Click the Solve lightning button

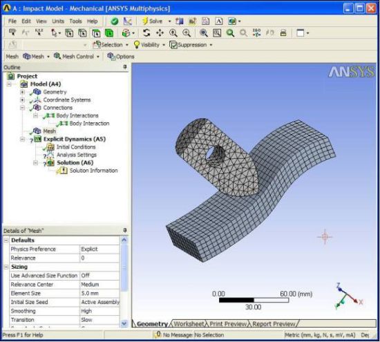[x=152, y=21]
